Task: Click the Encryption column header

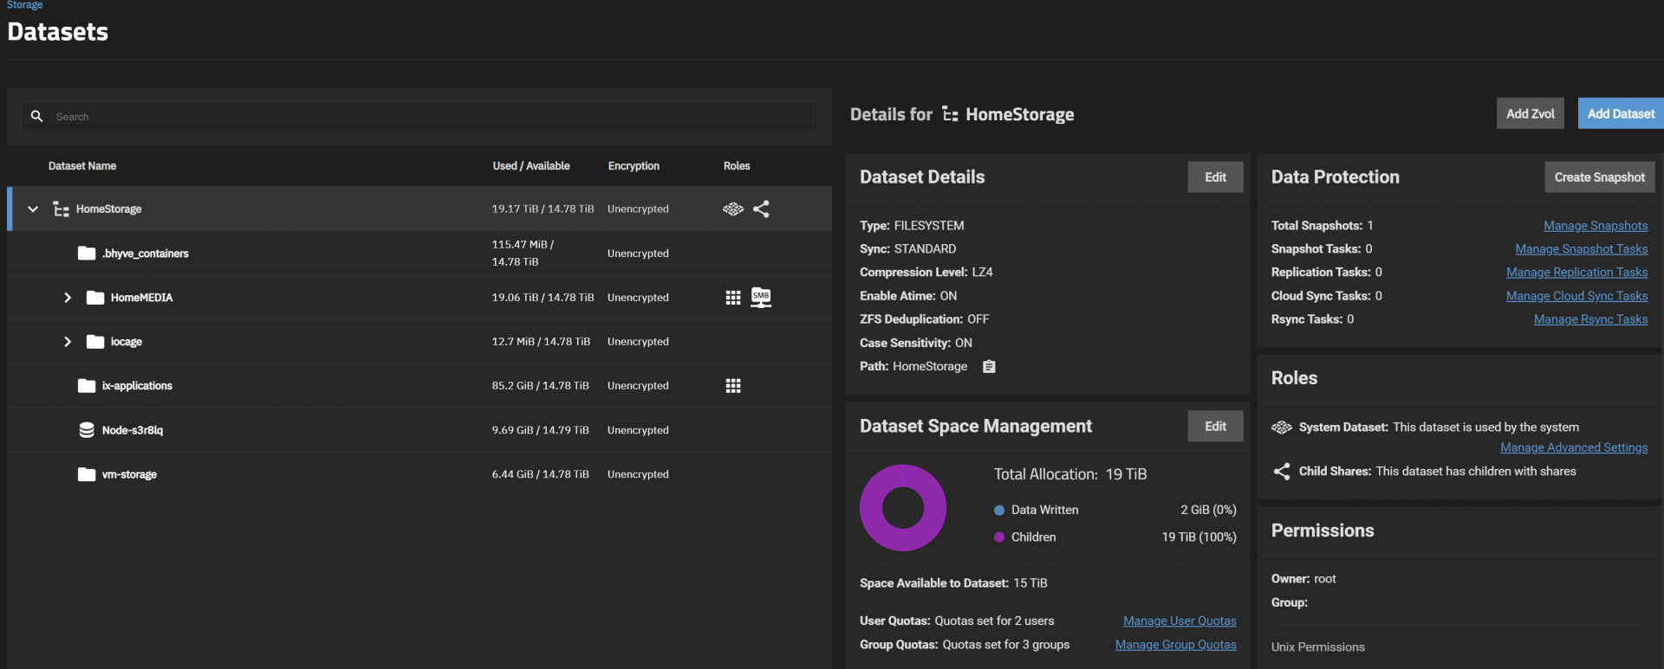Action: [634, 166]
